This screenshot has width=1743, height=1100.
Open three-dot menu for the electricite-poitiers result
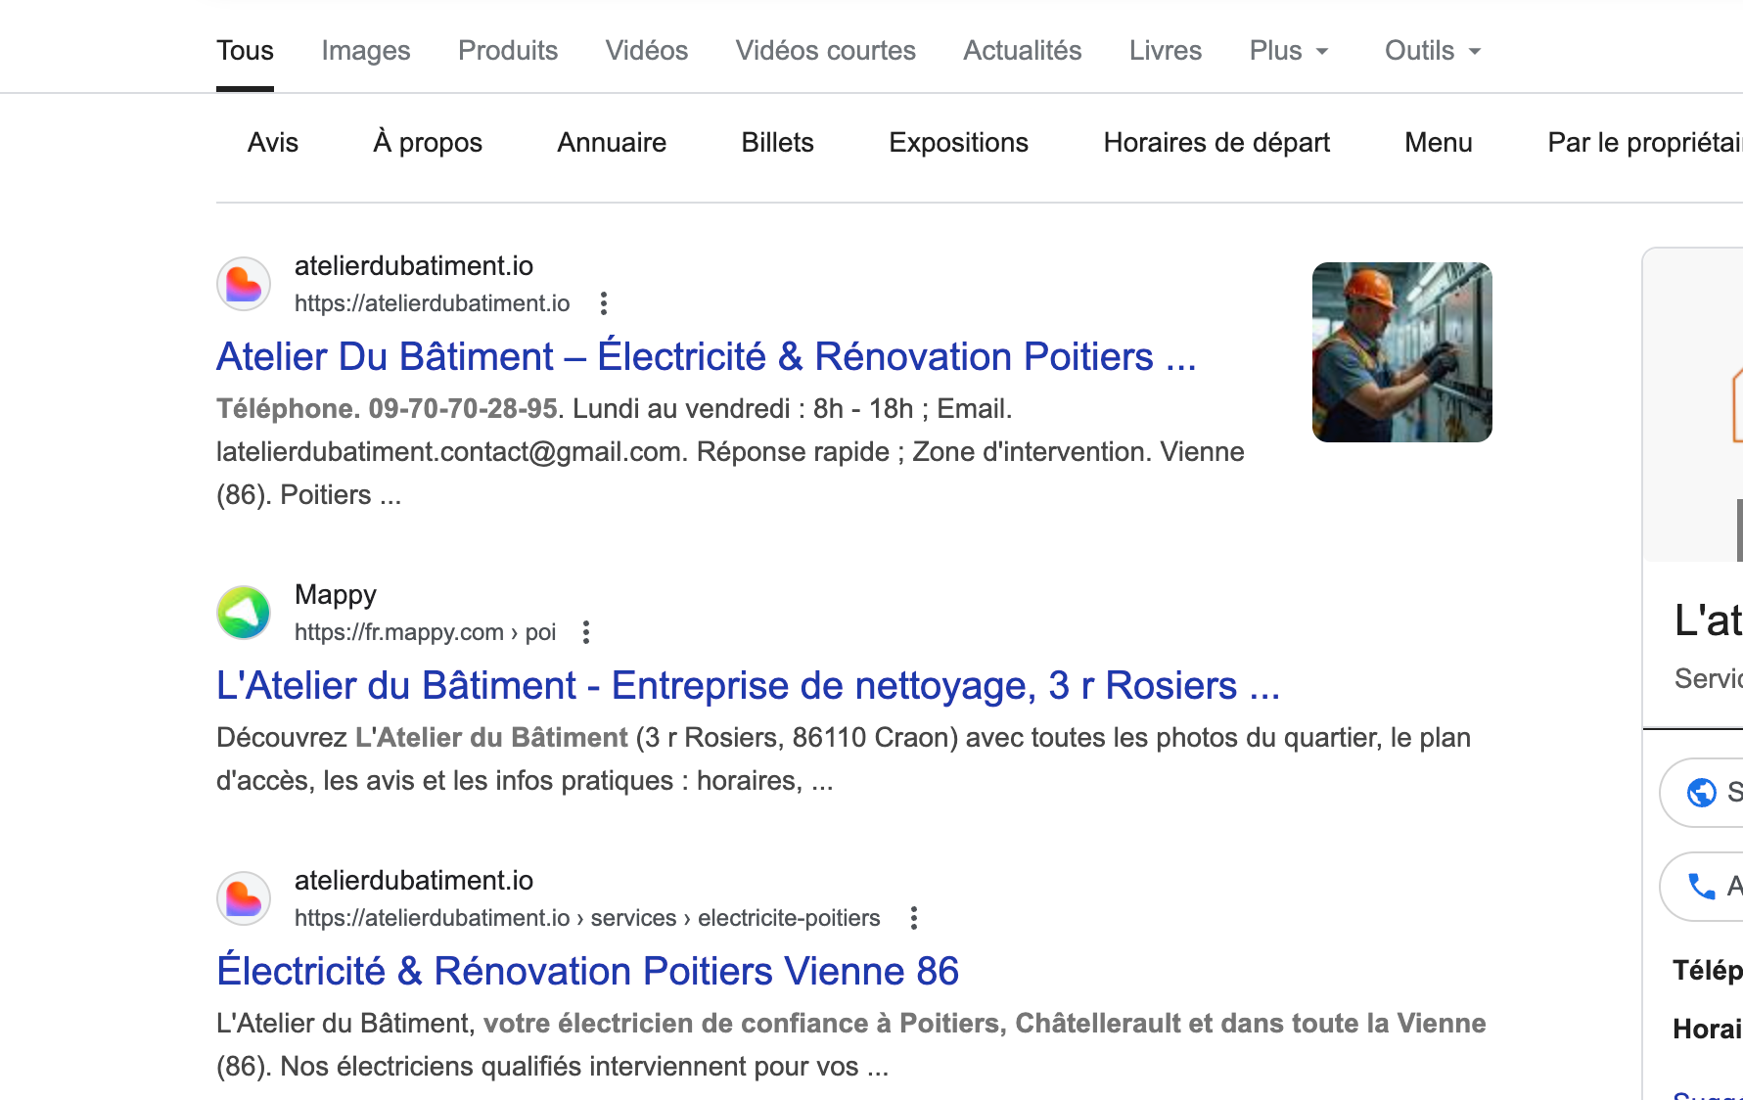pyautogui.click(x=914, y=918)
